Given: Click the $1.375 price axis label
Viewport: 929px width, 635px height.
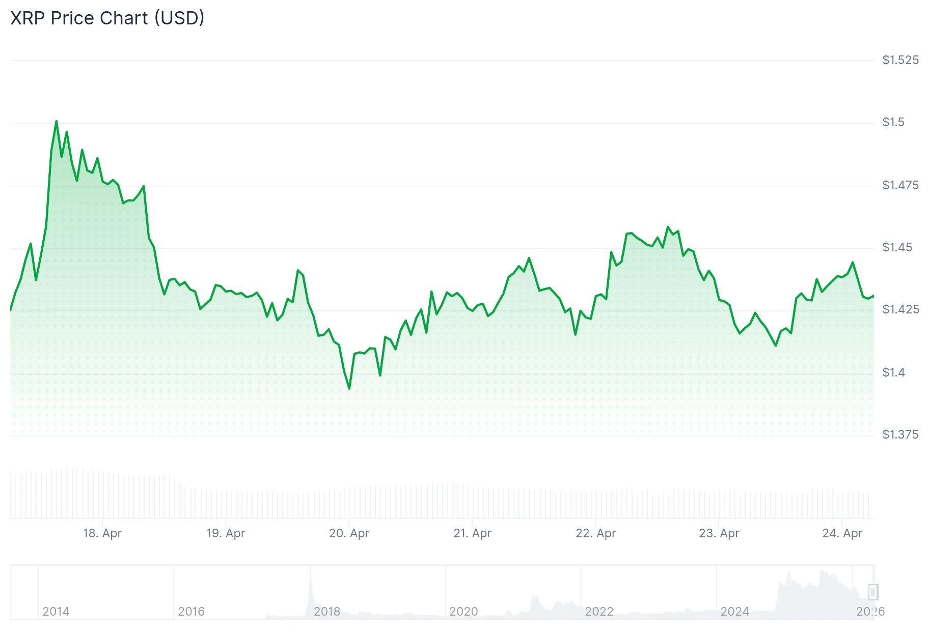Looking at the screenshot, I should point(900,435).
